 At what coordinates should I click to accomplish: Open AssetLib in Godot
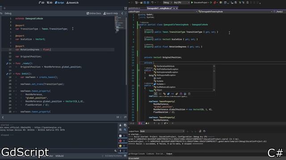pos(72,3)
